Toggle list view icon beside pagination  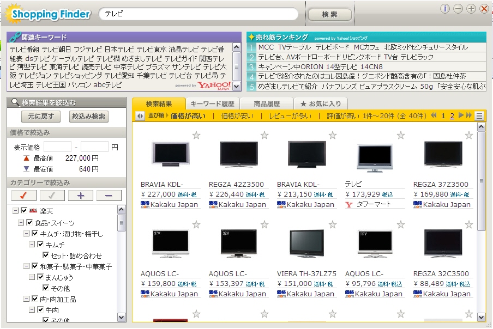point(479,116)
